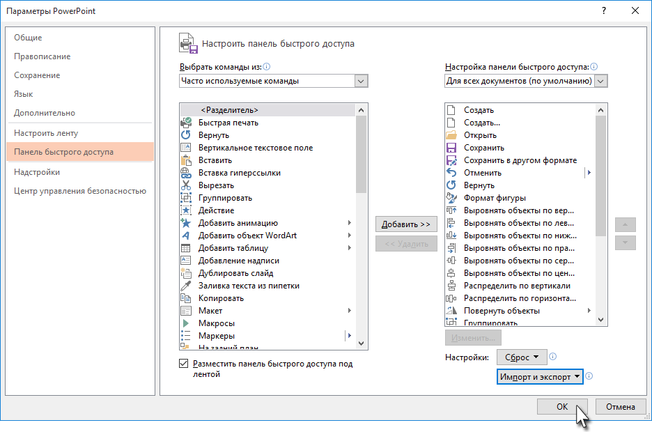Pick the Сохранить в другом формате icon
This screenshot has width=652, height=432.
pos(451,160)
